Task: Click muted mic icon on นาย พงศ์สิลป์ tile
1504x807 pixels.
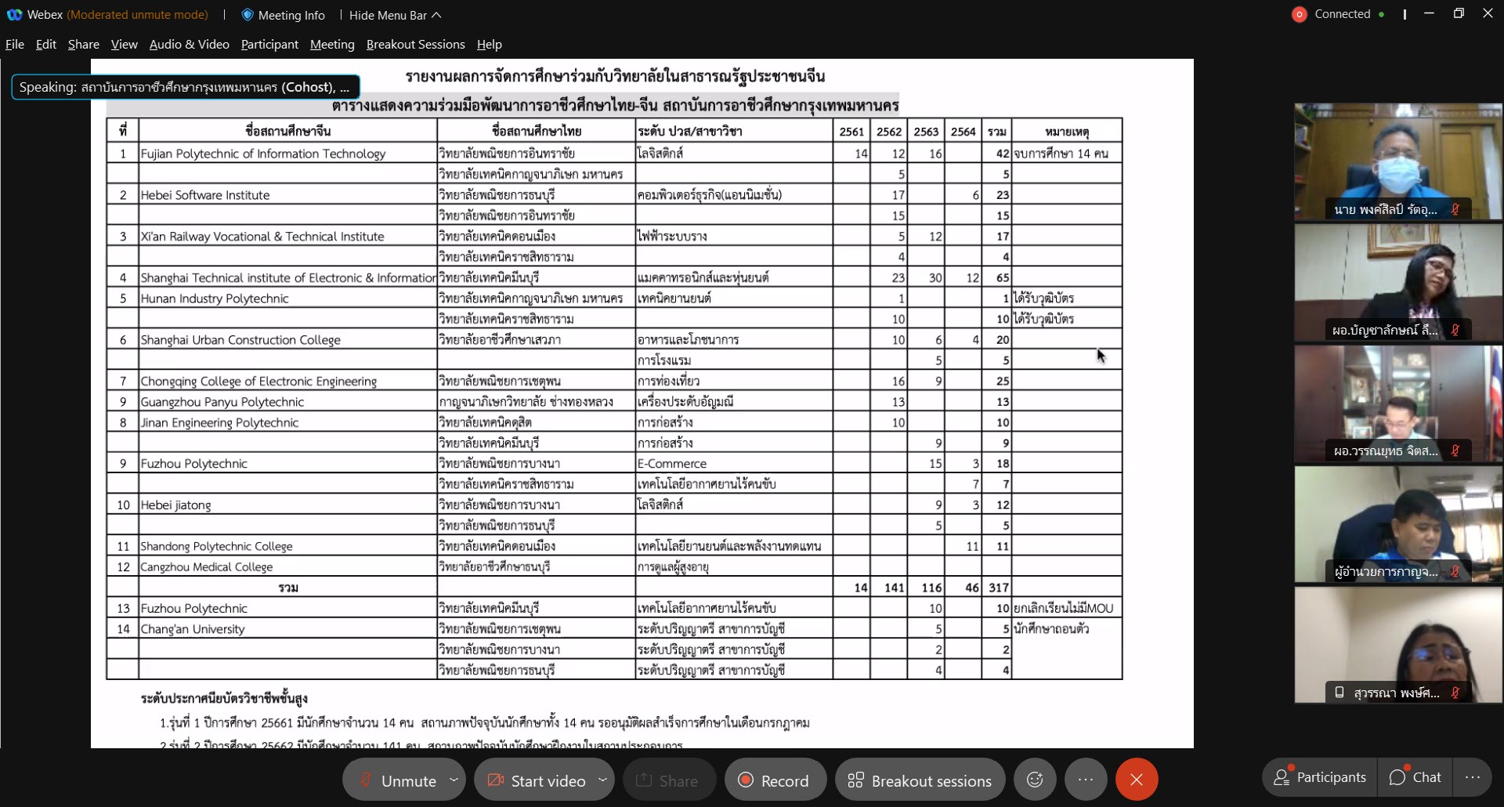Action: pyautogui.click(x=1455, y=209)
